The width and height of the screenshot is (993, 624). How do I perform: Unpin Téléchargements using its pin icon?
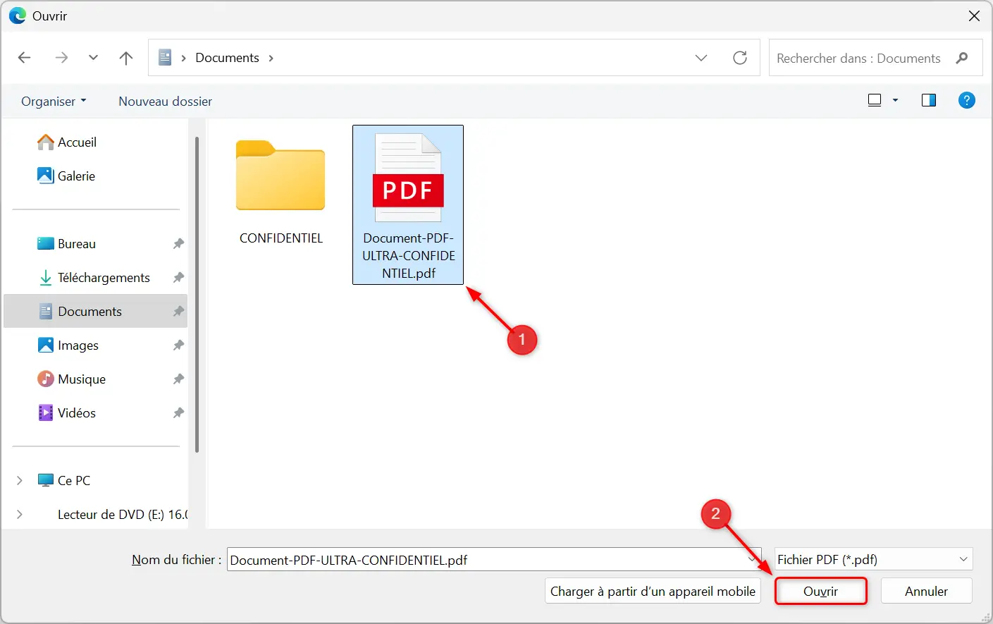coord(178,278)
